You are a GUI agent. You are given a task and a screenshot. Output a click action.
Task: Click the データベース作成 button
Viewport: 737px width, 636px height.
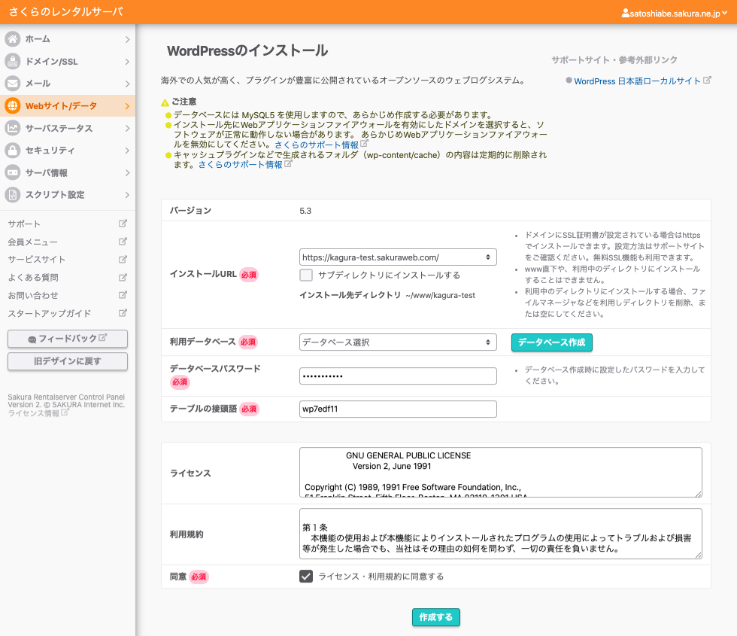tap(551, 342)
